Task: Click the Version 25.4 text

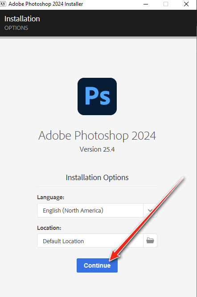Action: tap(97, 149)
